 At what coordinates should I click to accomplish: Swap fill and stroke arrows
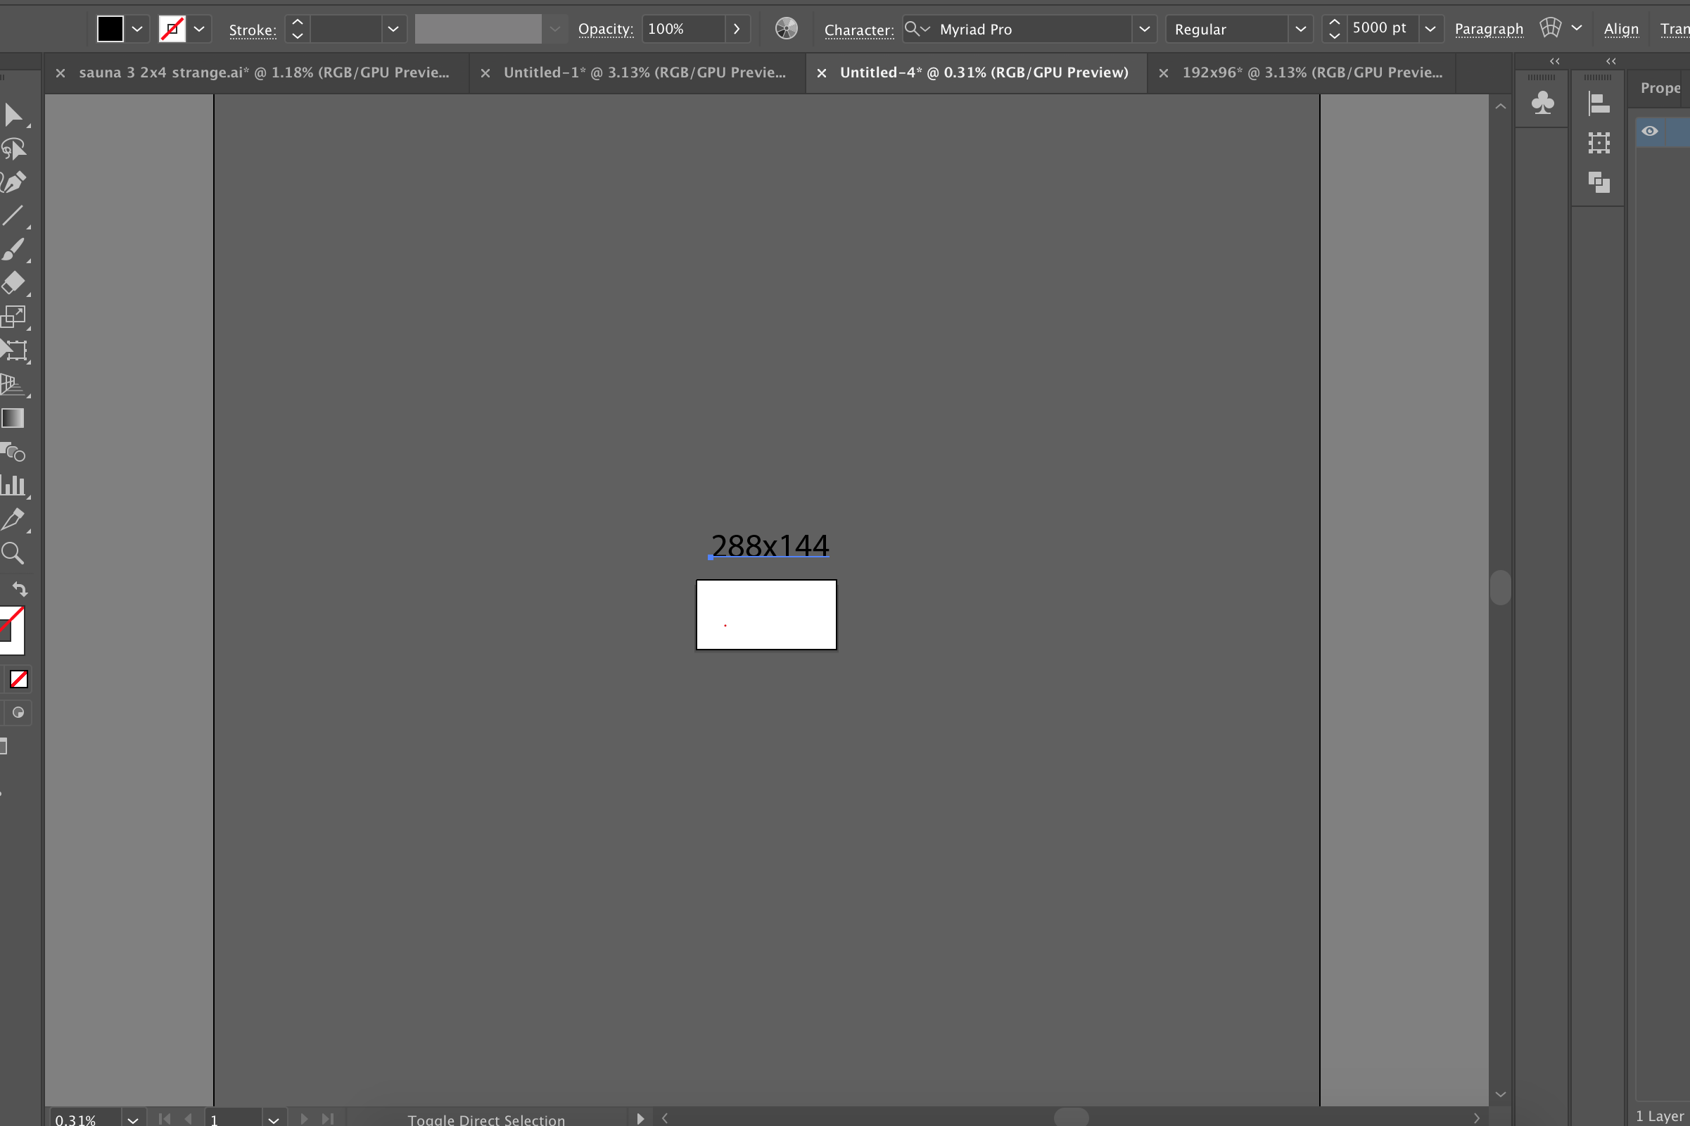(20, 589)
